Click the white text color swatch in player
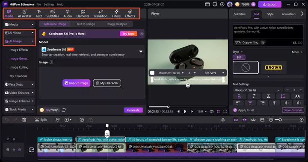The height and width of the screenshot is (162, 308). [x=152, y=73]
